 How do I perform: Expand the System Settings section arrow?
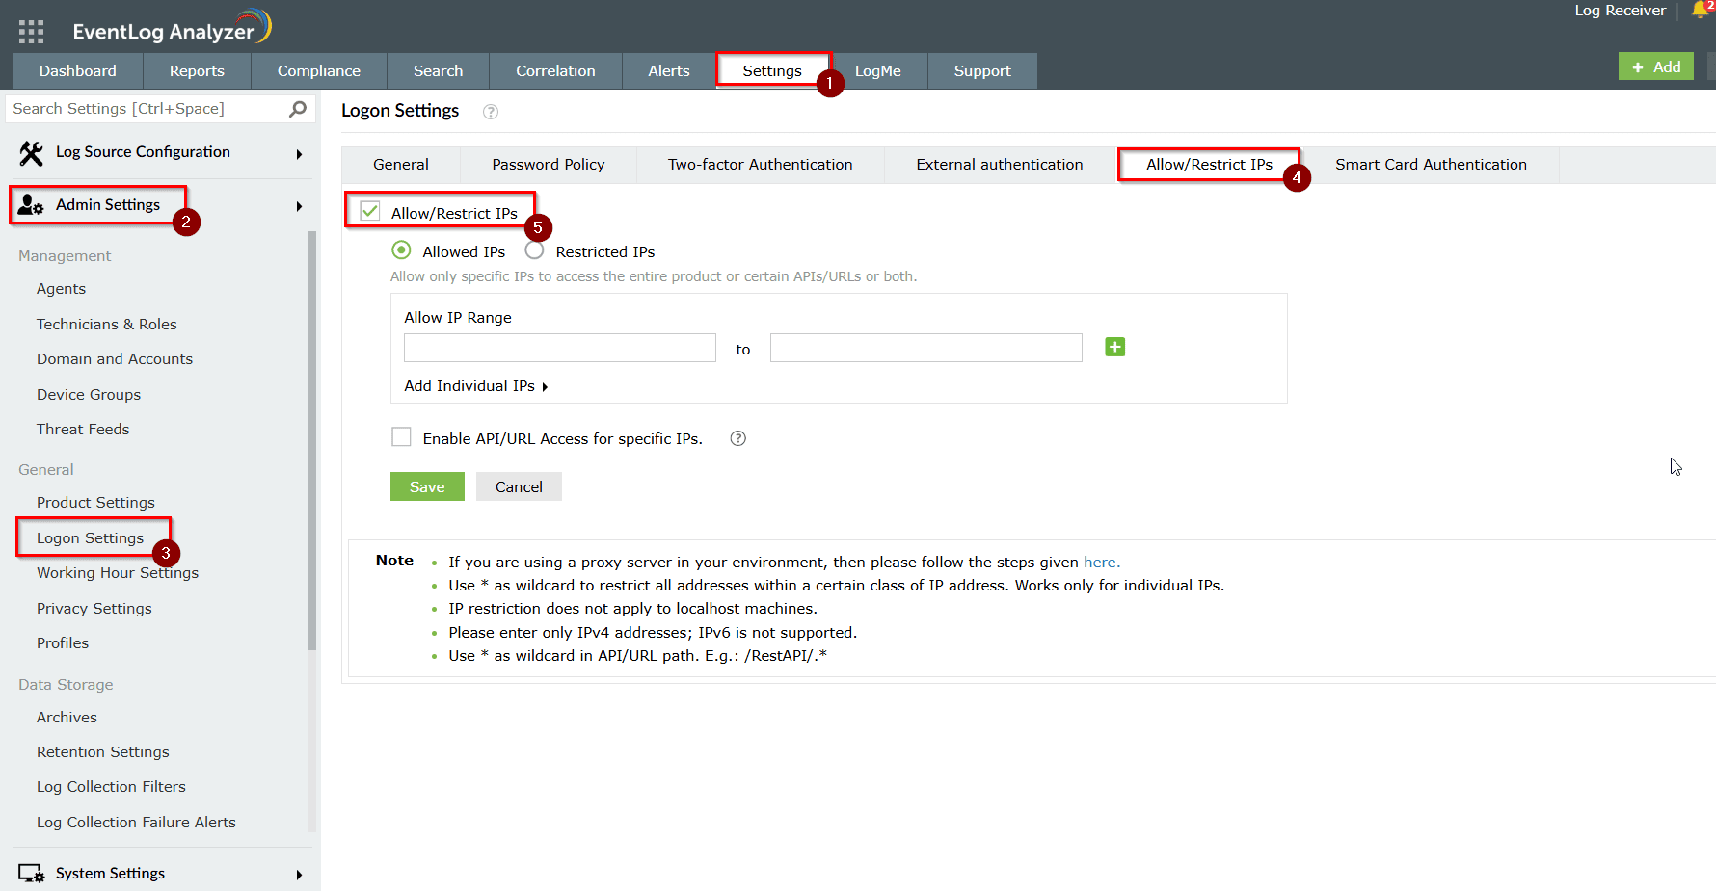(299, 875)
